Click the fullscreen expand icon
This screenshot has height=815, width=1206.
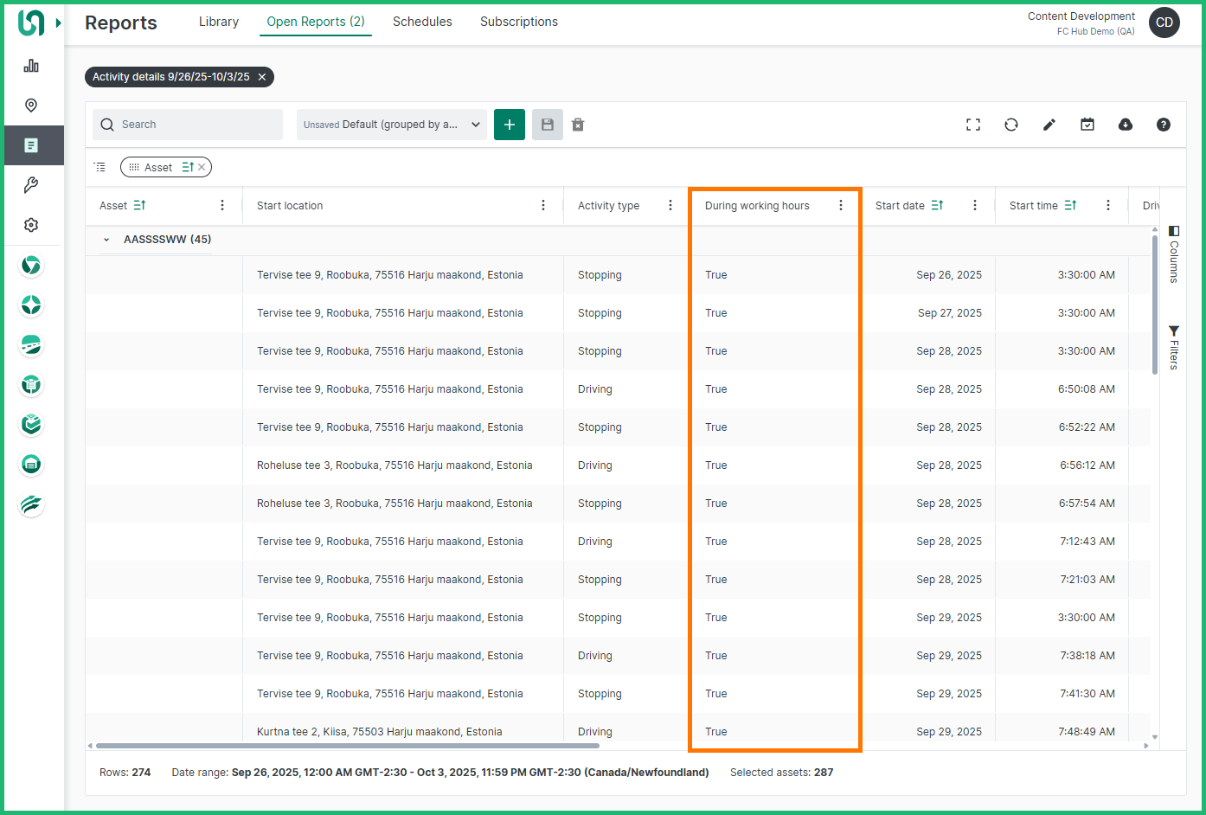pyautogui.click(x=973, y=125)
